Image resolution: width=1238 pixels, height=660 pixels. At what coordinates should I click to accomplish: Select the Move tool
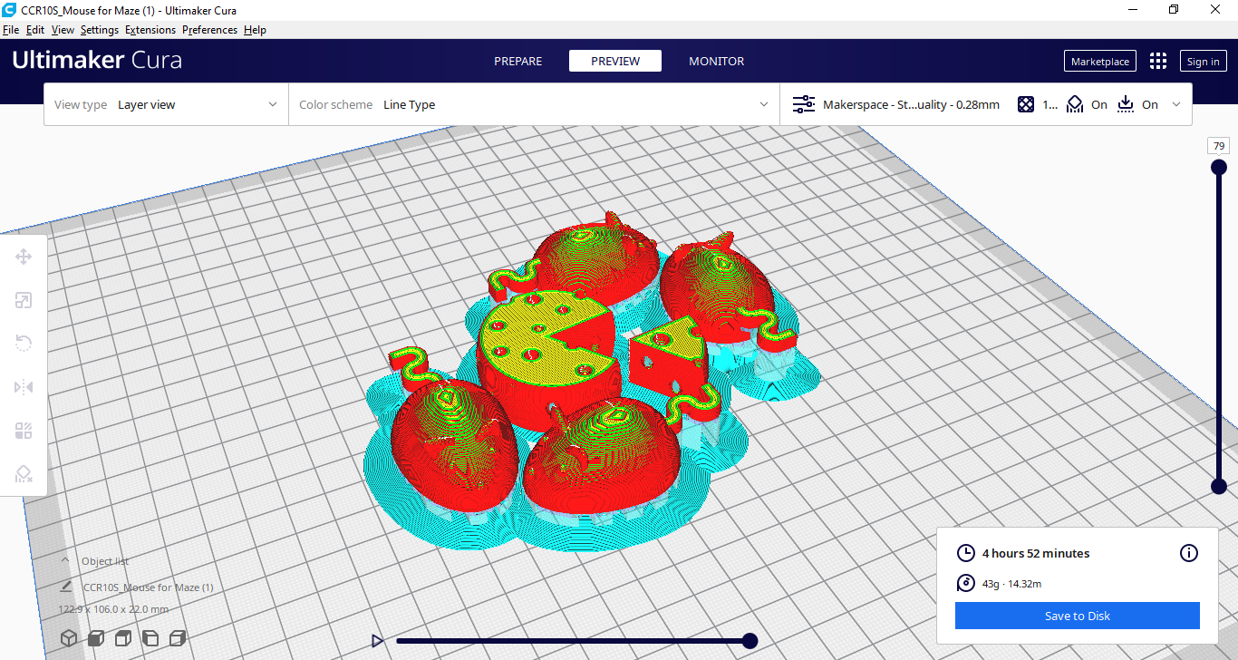point(24,257)
